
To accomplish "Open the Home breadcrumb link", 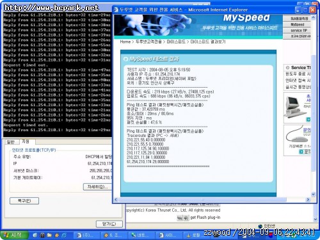I will point(125,42).
